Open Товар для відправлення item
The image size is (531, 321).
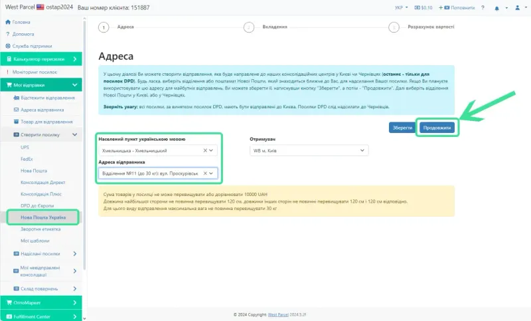coord(43,122)
